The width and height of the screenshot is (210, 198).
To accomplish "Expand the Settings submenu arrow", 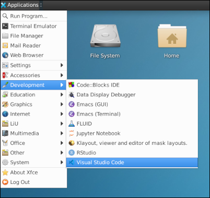I will coord(62,65).
